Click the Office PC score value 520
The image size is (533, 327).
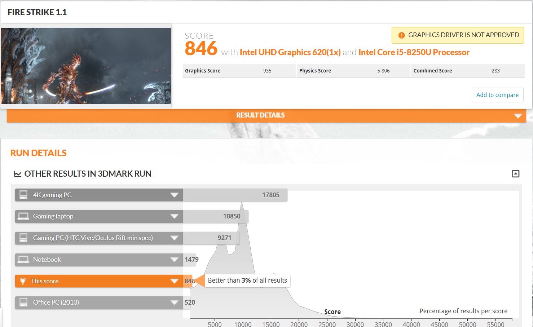[190, 302]
